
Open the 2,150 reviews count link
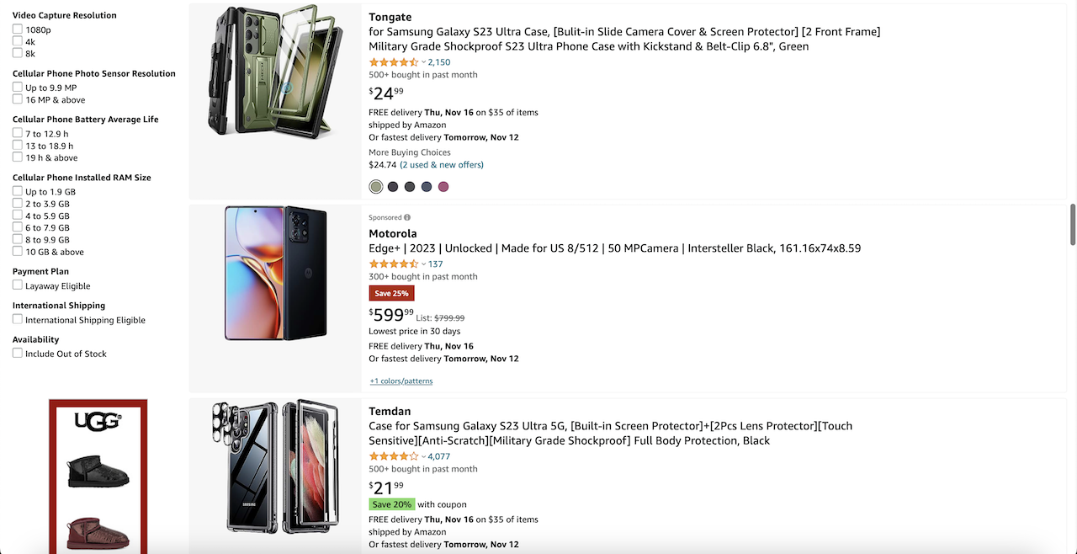click(439, 62)
